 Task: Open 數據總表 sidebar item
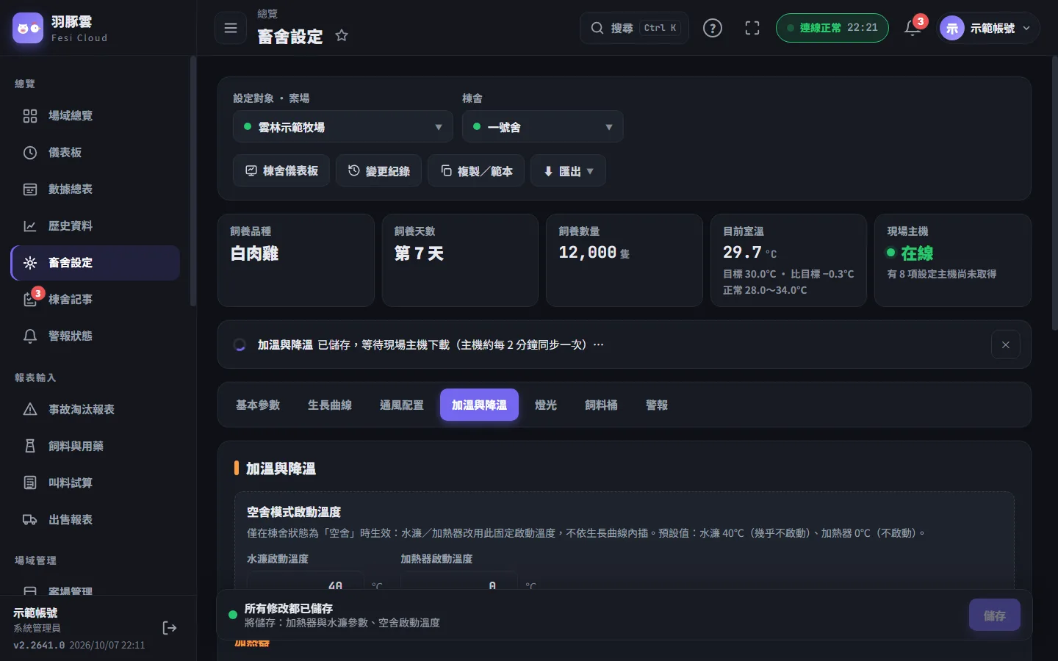click(x=96, y=189)
